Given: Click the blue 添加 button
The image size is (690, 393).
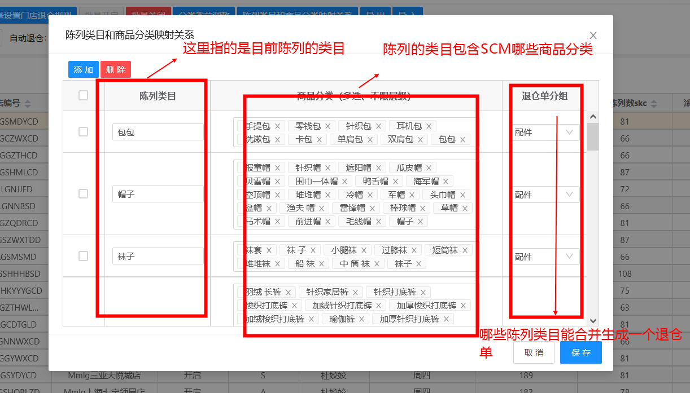Looking at the screenshot, I should coord(83,69).
